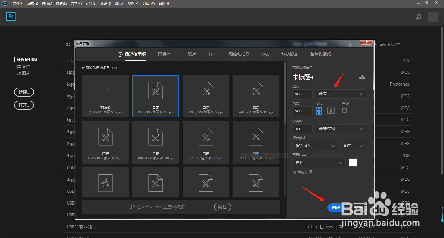The width and height of the screenshot is (444, 238).
Task: Open the RGB color mode dropdown
Action: click(x=315, y=146)
